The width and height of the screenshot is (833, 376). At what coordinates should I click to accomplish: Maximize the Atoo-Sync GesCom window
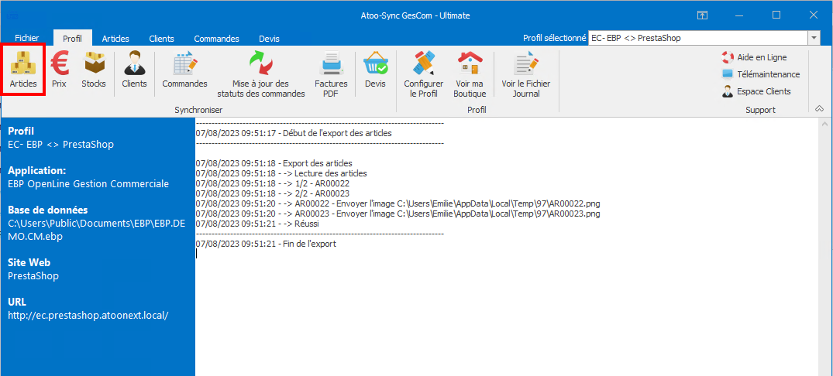[776, 15]
